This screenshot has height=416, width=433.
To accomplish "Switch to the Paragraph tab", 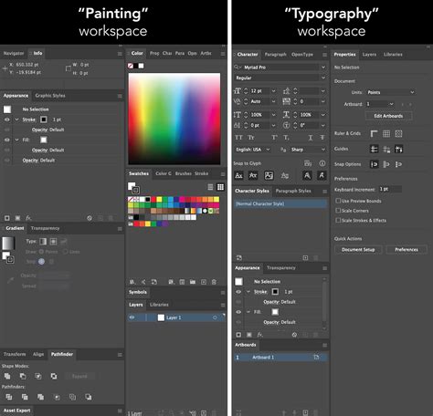I will point(275,55).
